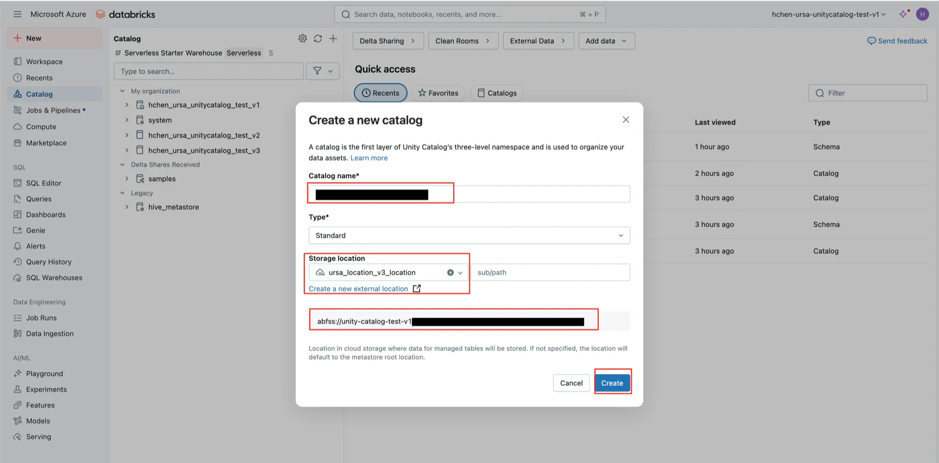Collapse the My organization section

pyautogui.click(x=122, y=91)
